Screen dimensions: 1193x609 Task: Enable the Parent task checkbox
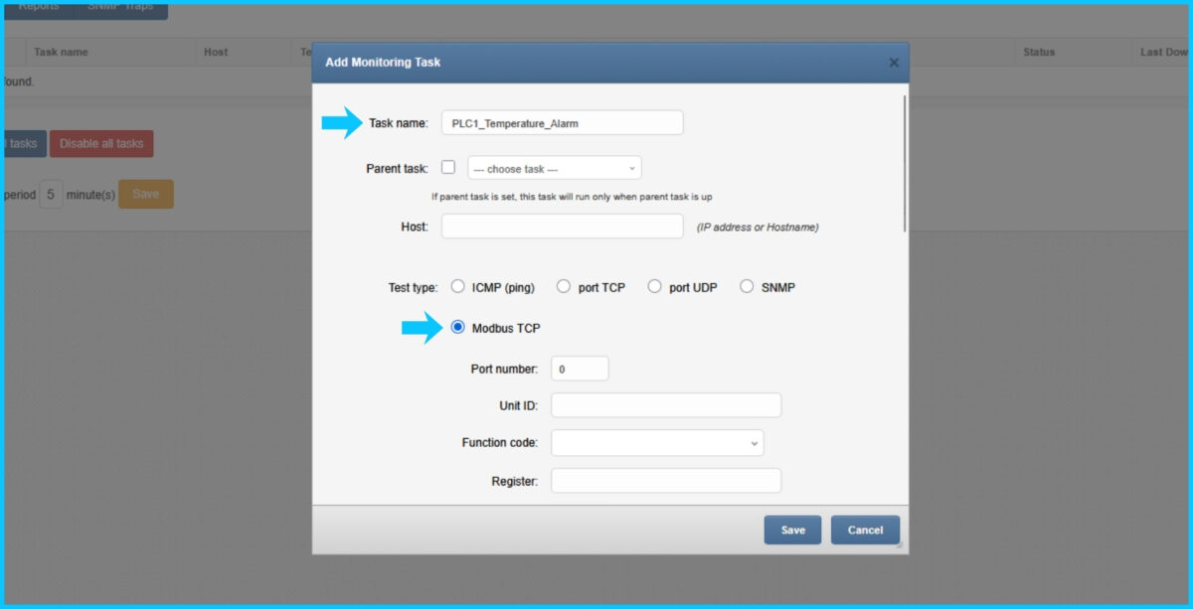pyautogui.click(x=448, y=168)
